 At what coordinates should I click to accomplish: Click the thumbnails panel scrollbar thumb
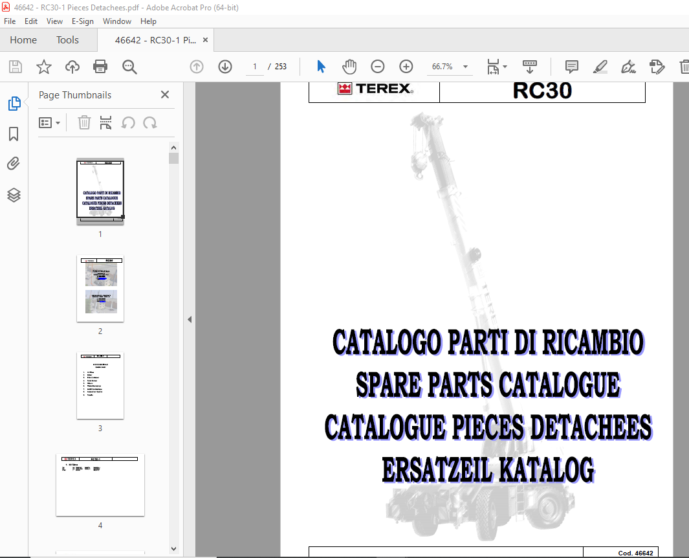[x=173, y=159]
